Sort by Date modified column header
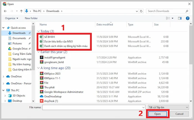Screen dimensions: 194x120 pos(105,24)
